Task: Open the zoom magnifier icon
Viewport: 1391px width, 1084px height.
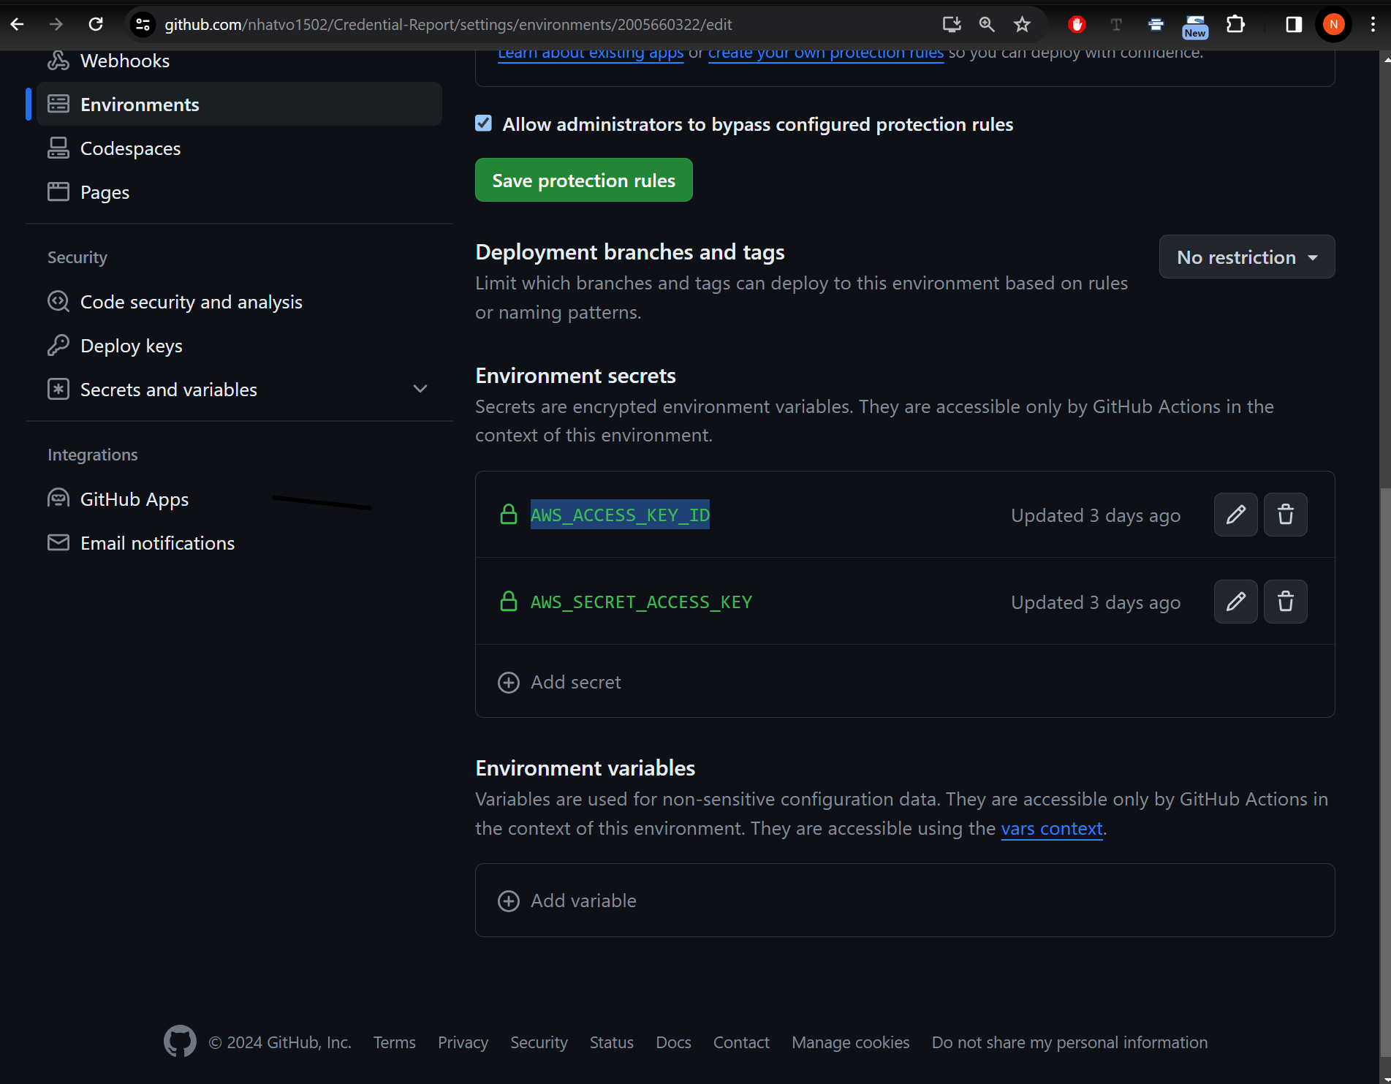Action: pos(987,24)
